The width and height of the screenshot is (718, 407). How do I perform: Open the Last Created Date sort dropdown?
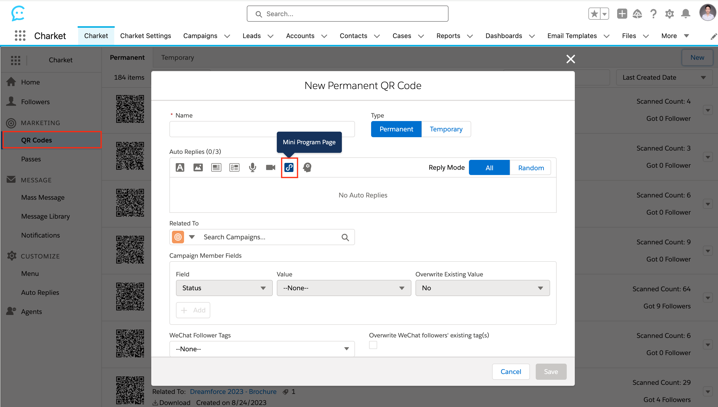coord(664,77)
